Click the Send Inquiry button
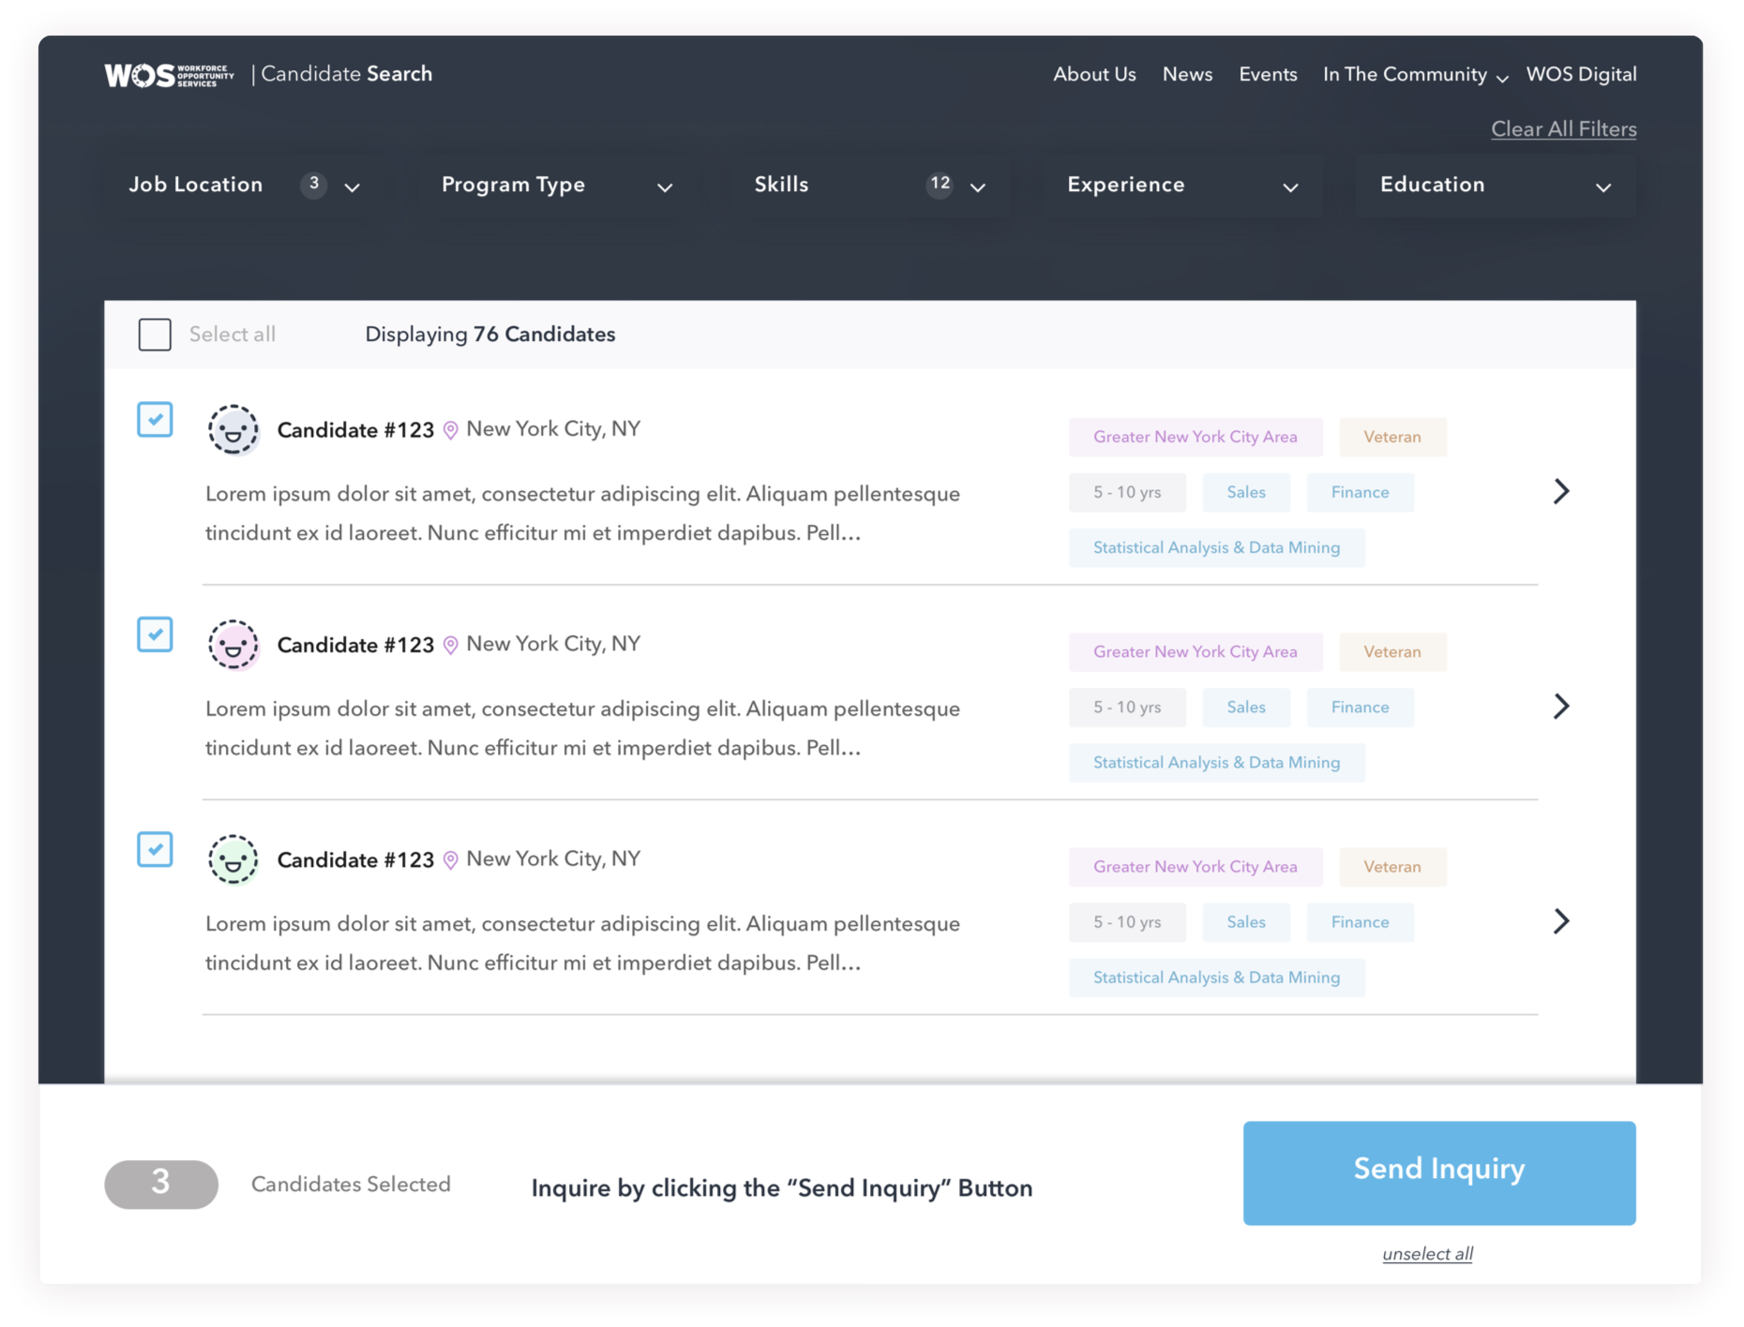 click(x=1438, y=1170)
